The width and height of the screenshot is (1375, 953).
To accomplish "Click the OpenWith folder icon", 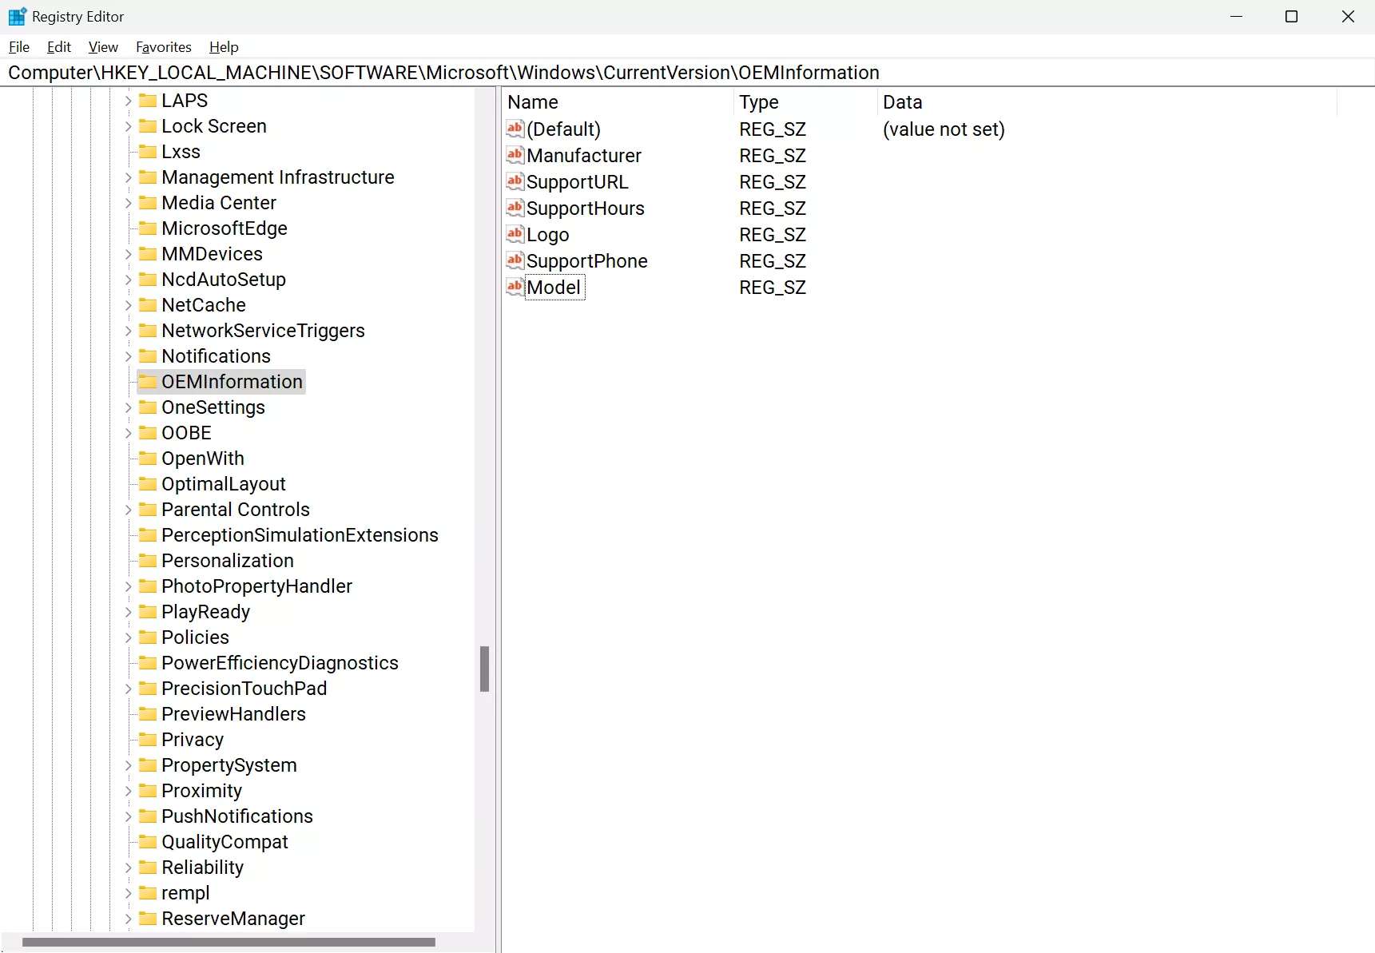I will (x=148, y=458).
